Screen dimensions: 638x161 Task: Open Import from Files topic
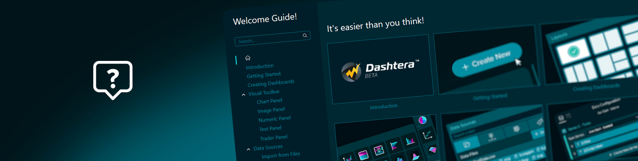pos(281,155)
